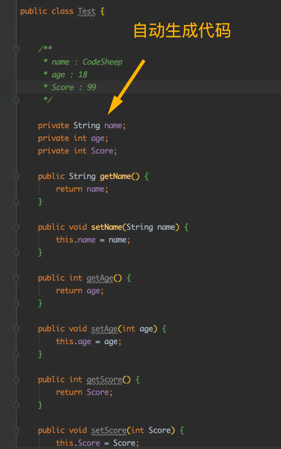Fold the getName() method from its gutter marker

coord(16,176)
